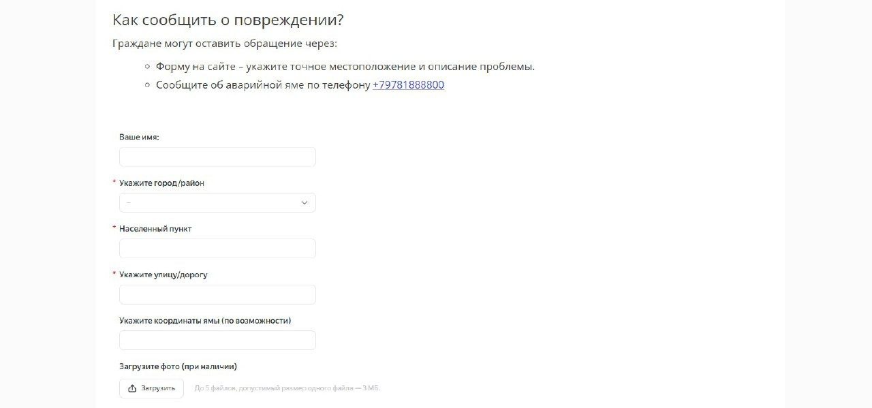Click the upload arrow icon in Загрузить button
The height and width of the screenshot is (408, 872).
(x=132, y=388)
